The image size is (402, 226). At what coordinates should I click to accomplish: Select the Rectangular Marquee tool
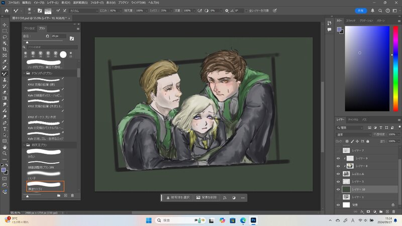[5, 31]
